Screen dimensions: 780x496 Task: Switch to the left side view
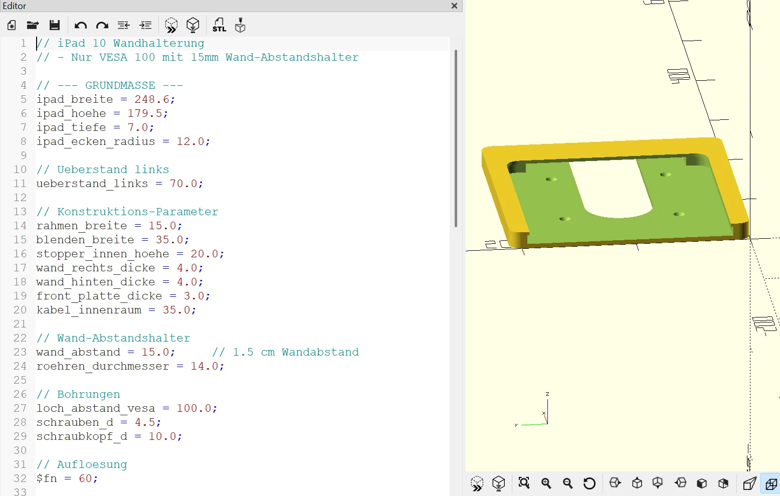(680, 483)
